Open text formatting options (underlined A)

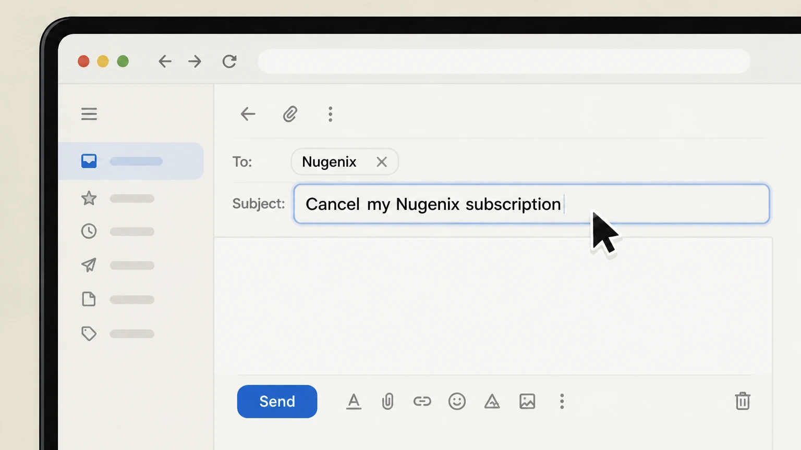pyautogui.click(x=354, y=402)
